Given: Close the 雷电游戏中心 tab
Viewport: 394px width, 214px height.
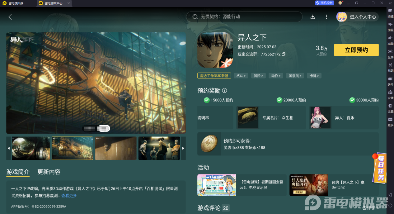Looking at the screenshot, I should [68, 3].
